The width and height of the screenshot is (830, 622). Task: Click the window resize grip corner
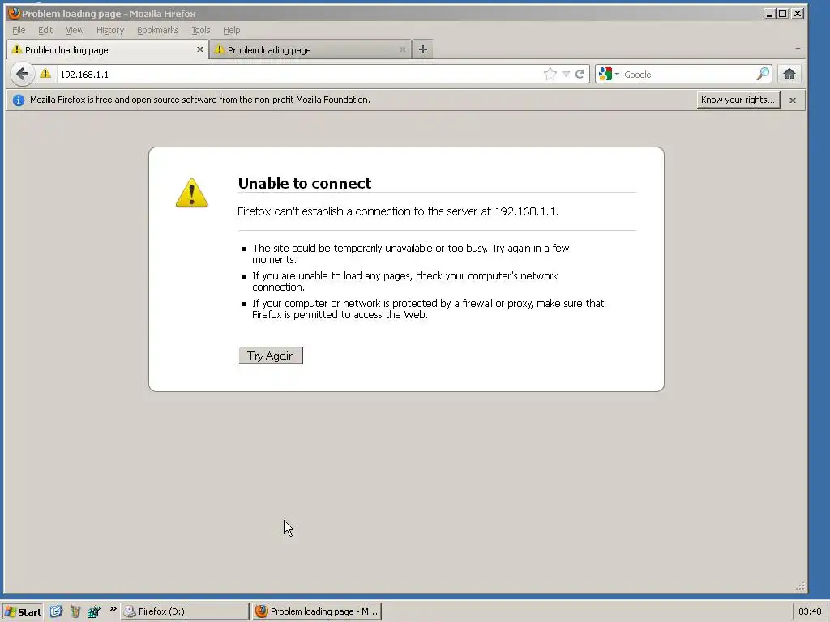pyautogui.click(x=800, y=586)
